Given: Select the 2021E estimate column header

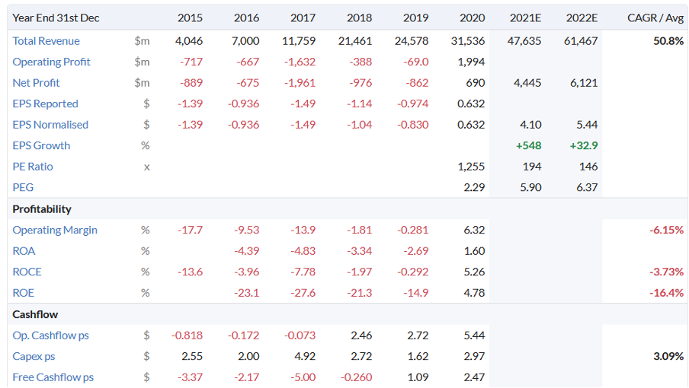Looking at the screenshot, I should coord(526,17).
